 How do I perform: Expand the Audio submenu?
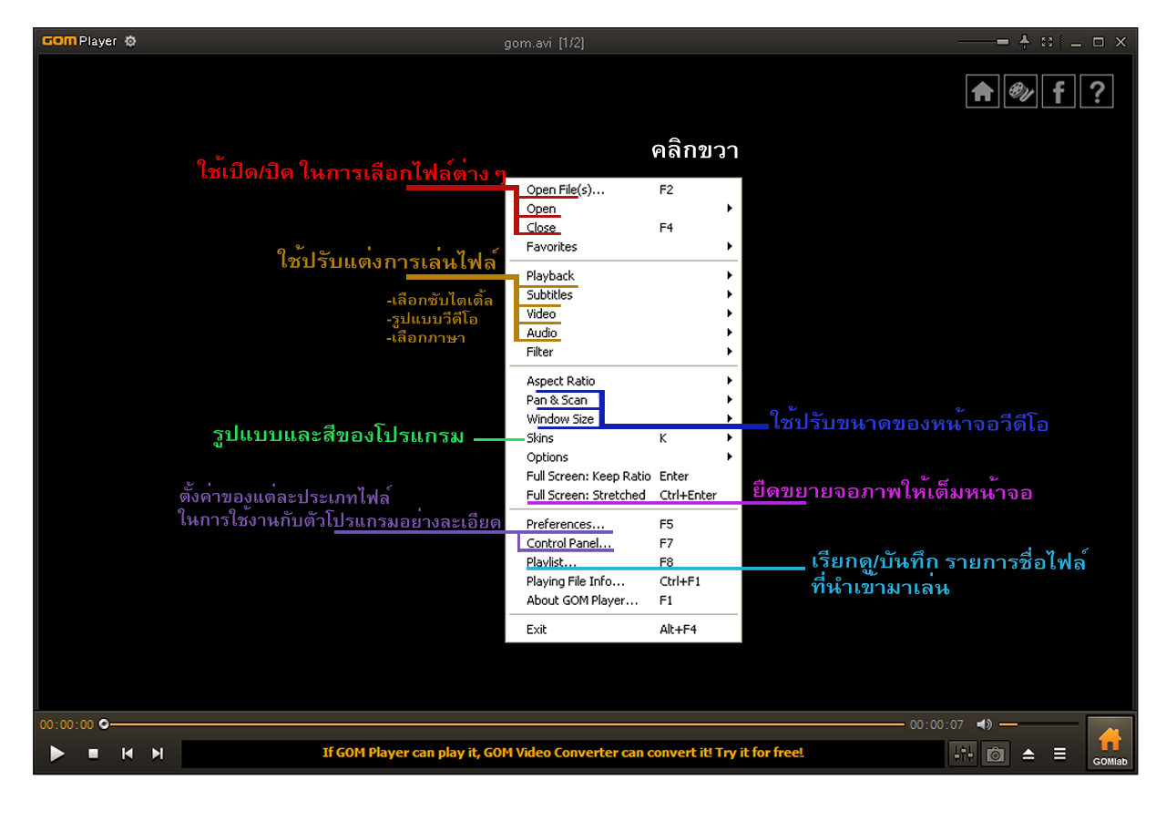coord(623,333)
